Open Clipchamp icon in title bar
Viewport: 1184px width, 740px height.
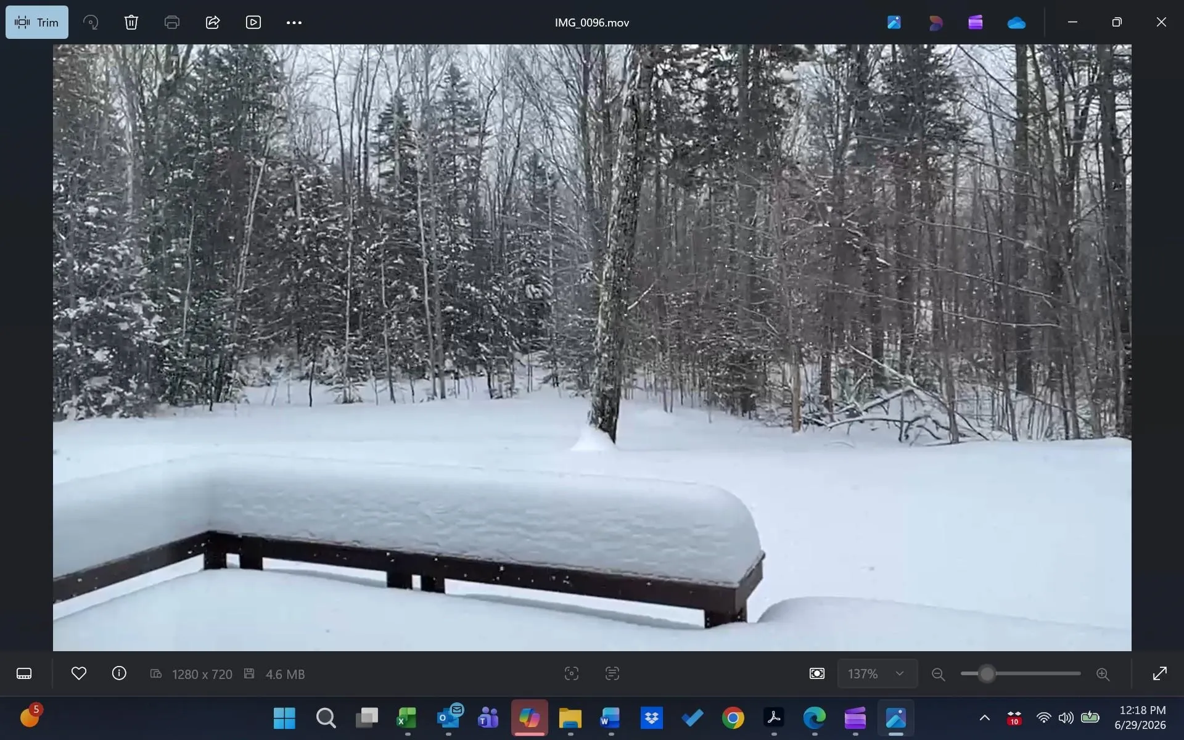pyautogui.click(x=976, y=22)
